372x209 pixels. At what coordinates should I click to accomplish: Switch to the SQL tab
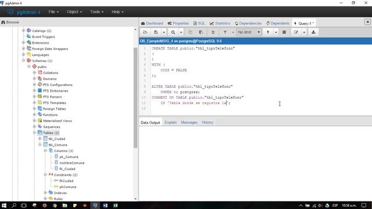coord(199,23)
